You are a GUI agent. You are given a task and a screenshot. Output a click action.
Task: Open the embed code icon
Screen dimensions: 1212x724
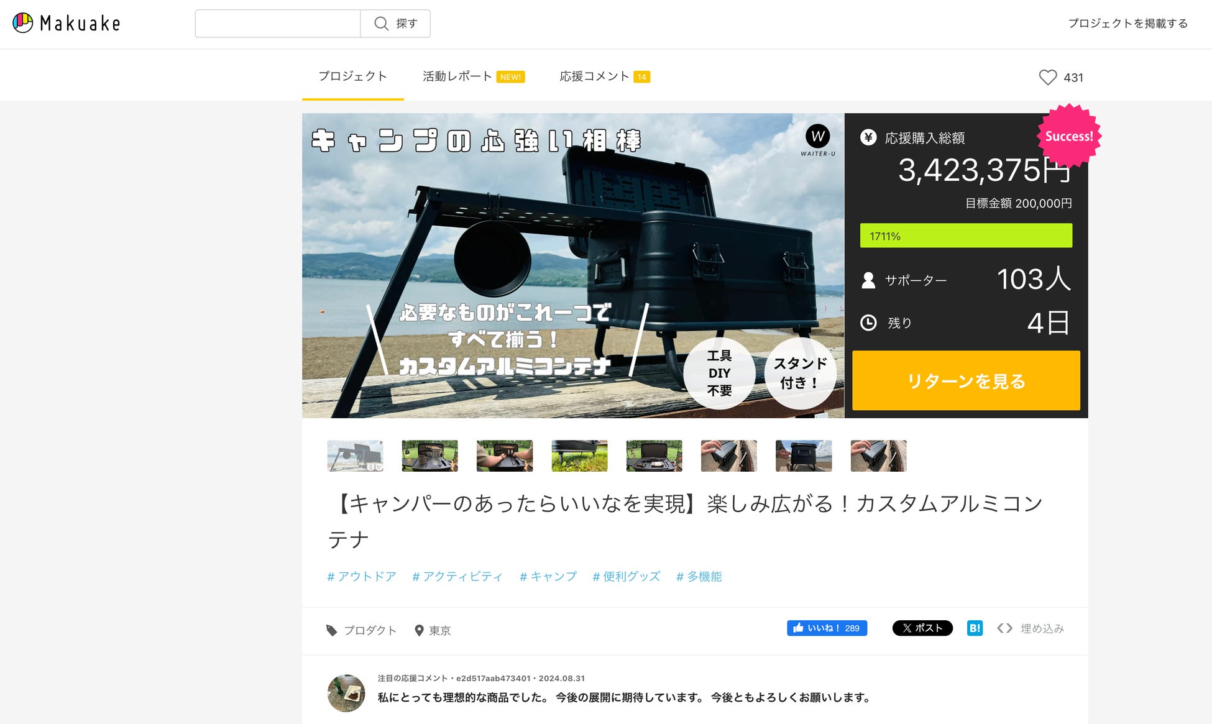pos(1004,628)
